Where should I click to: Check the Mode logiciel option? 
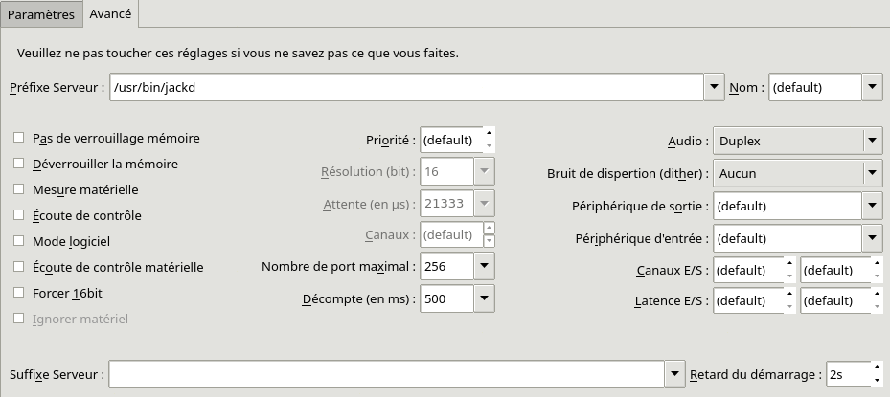(19, 241)
